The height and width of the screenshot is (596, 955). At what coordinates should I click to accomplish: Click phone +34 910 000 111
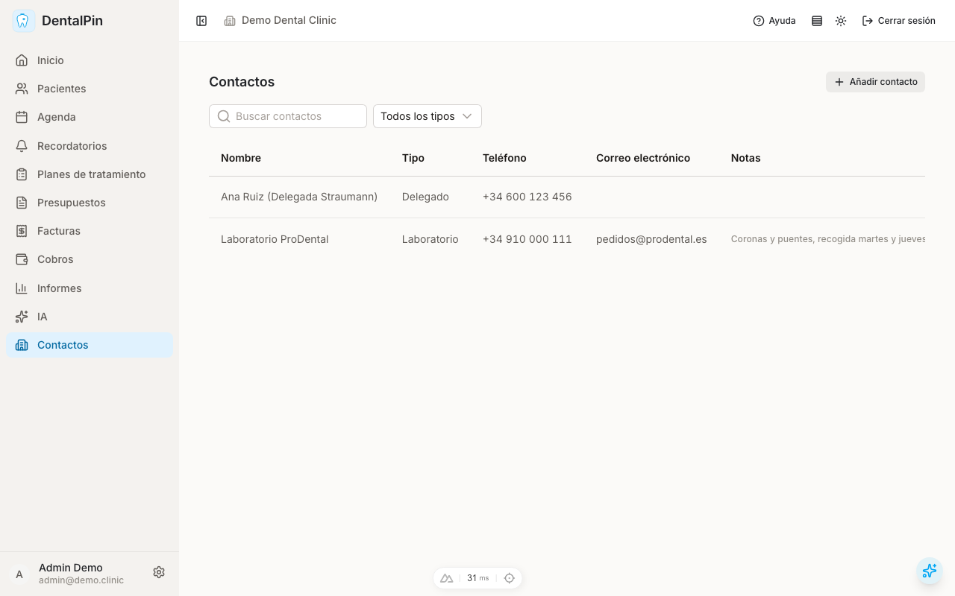tap(527, 239)
